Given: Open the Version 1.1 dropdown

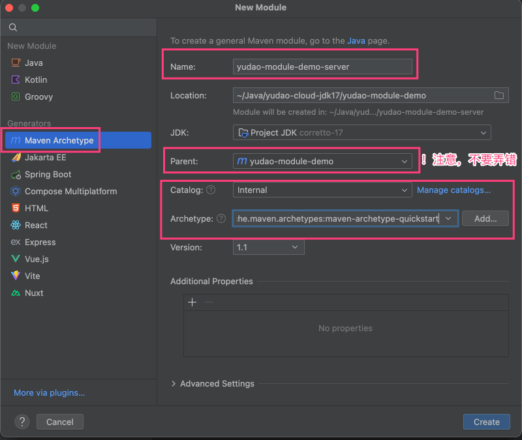Looking at the screenshot, I should click(x=268, y=248).
